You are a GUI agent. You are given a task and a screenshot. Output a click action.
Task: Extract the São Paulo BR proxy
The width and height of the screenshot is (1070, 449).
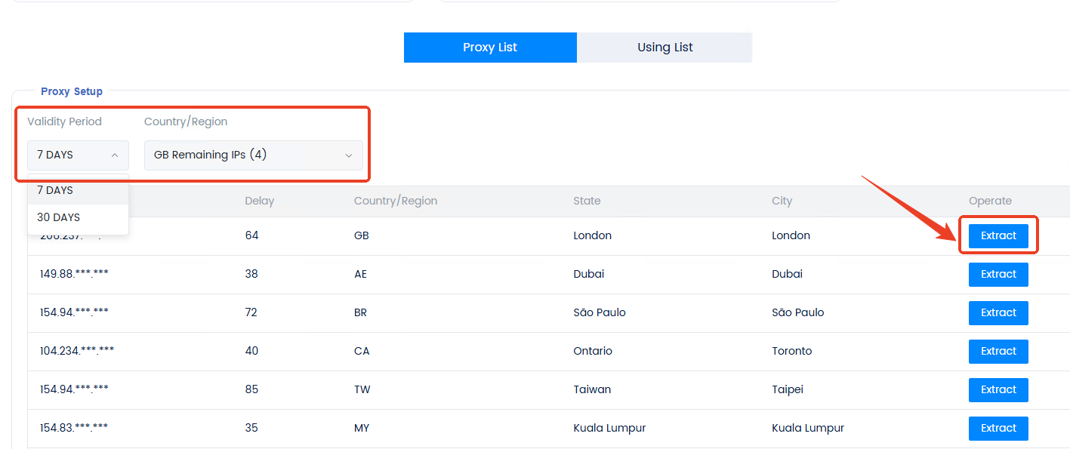[x=998, y=312]
